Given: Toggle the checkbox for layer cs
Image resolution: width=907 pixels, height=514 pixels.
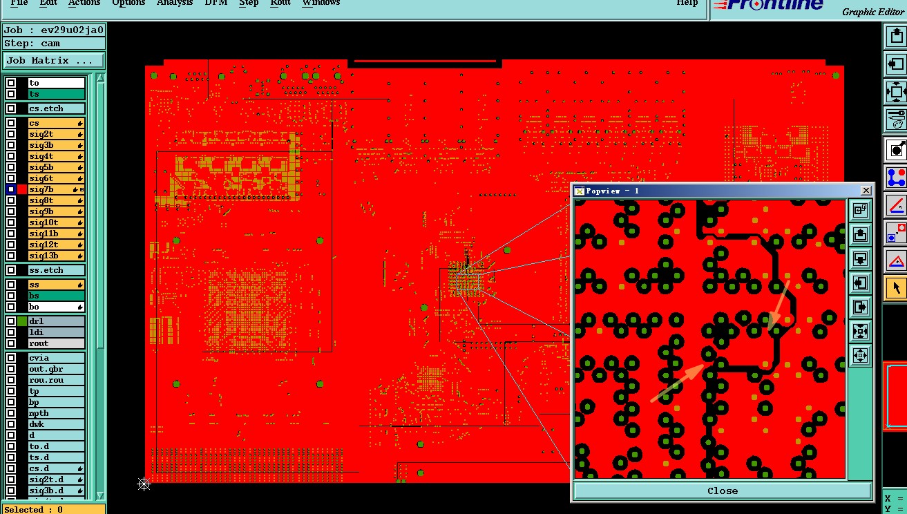Looking at the screenshot, I should [11, 123].
